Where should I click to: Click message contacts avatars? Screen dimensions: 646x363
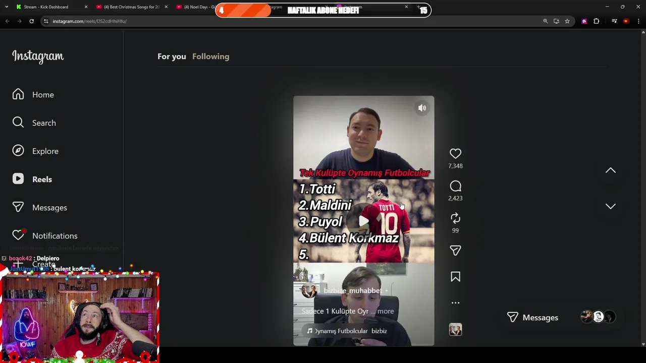tap(598, 317)
